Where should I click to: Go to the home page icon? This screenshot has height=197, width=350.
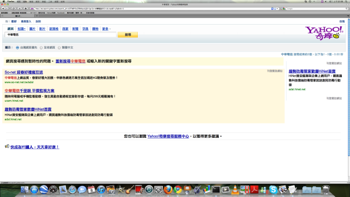point(26,9)
